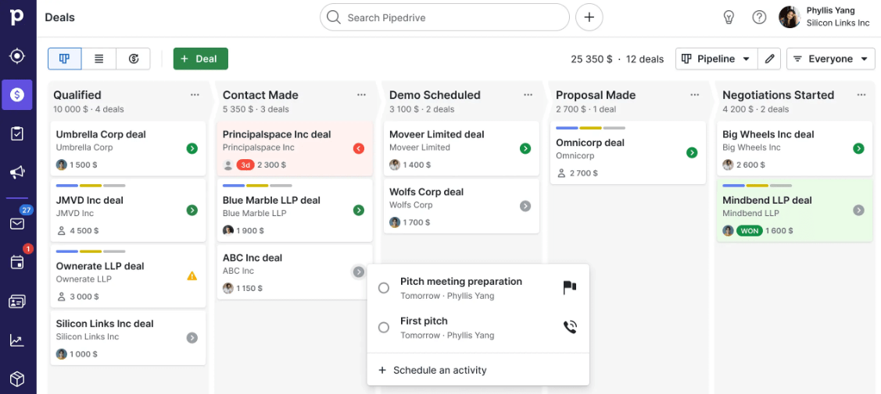Click the Search Pipedrive field

click(x=445, y=17)
